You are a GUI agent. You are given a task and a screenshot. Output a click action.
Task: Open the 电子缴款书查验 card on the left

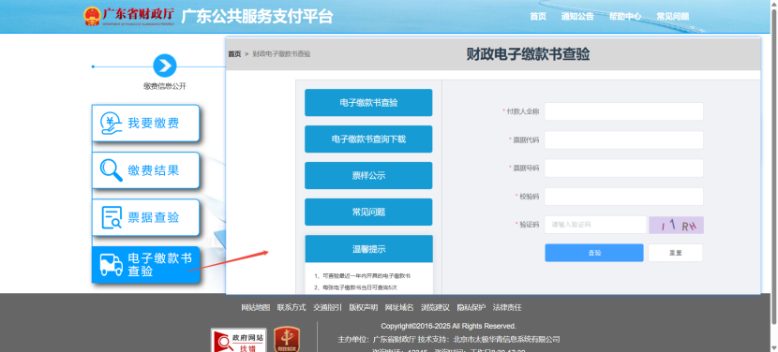click(145, 265)
